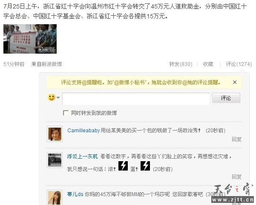Image resolution: width=256 pixels, height=205 pixels.
Task: Reply to 浮云上一灰机 comment with 回复
Action: tap(237, 177)
